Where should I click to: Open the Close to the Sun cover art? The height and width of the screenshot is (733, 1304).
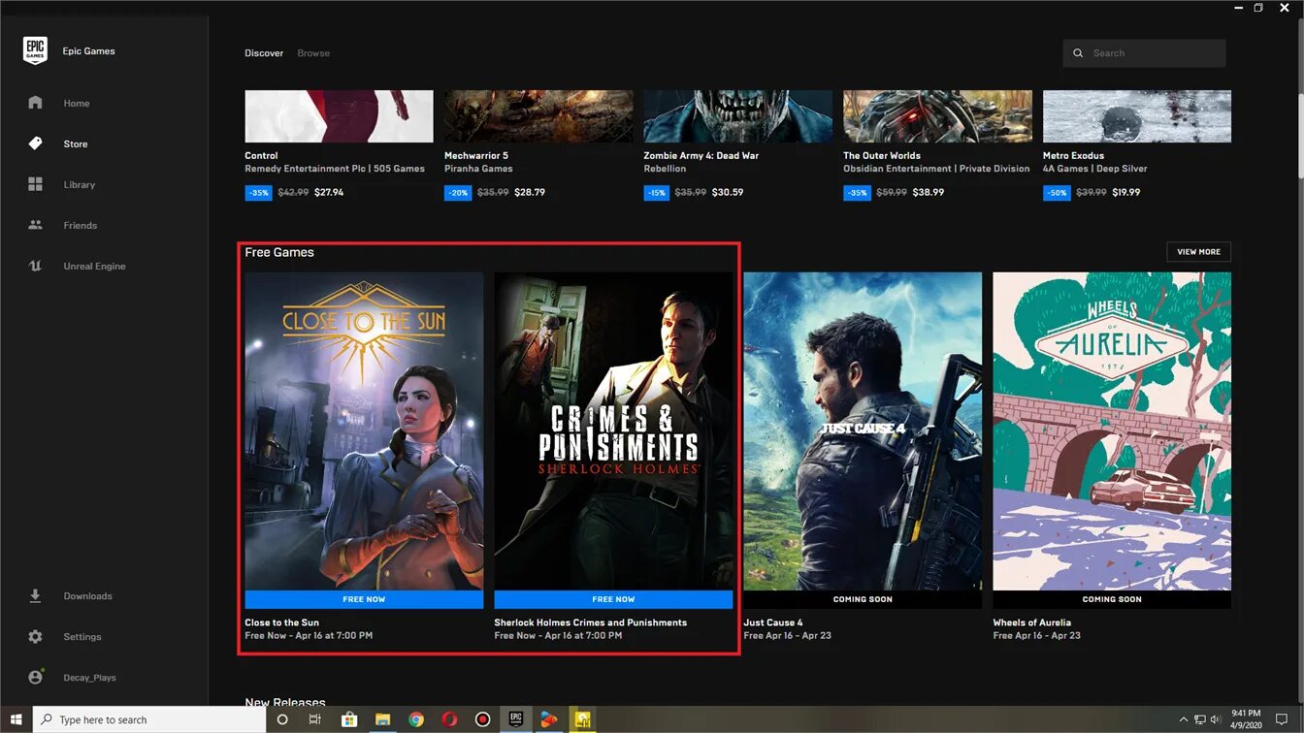point(364,430)
